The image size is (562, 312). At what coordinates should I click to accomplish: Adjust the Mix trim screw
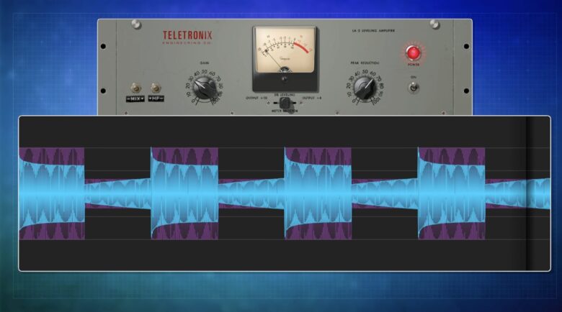click(x=135, y=87)
